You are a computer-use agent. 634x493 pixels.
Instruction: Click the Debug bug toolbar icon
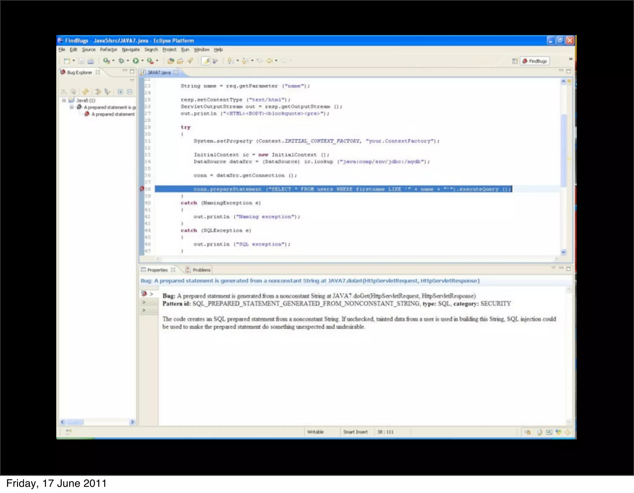[121, 61]
